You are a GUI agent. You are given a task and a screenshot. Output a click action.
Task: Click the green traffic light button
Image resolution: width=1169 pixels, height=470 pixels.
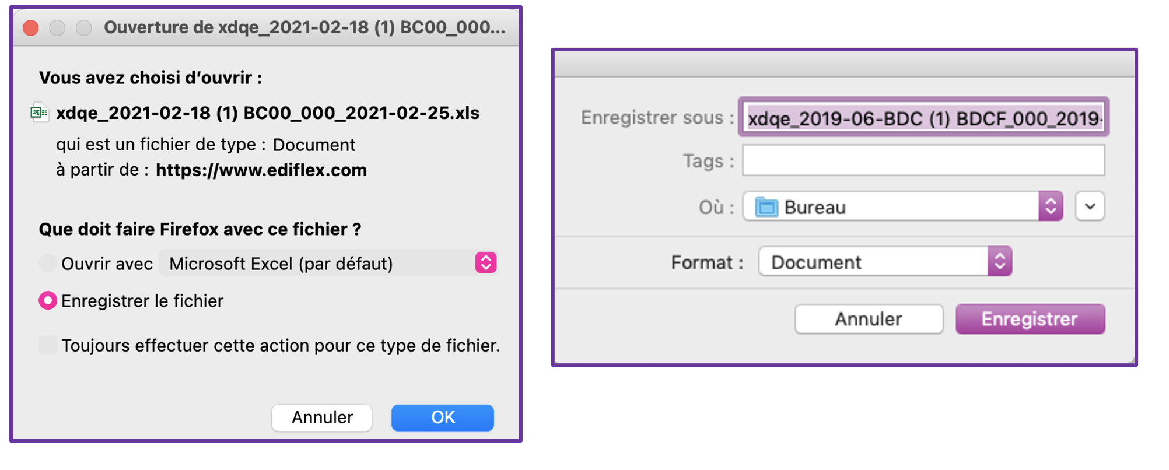pos(83,27)
